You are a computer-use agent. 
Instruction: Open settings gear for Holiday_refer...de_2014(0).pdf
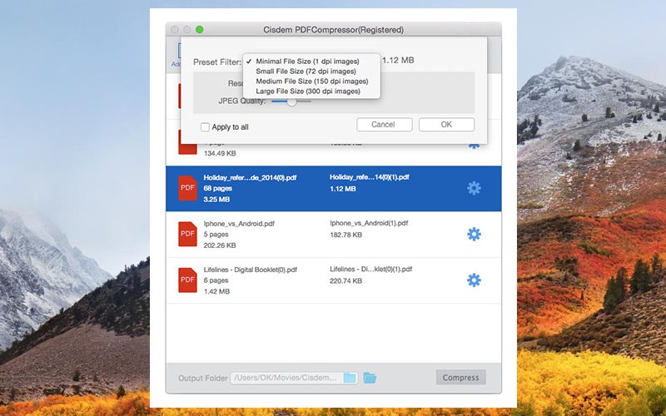[x=474, y=188]
